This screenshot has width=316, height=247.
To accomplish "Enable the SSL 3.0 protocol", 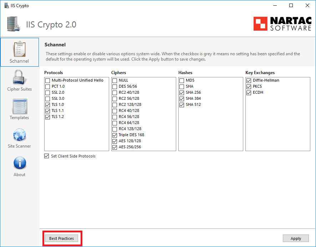I will (47, 99).
